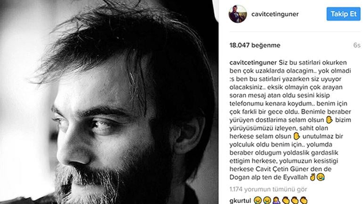View the 18.047 beğenme likes list

(x=255, y=45)
